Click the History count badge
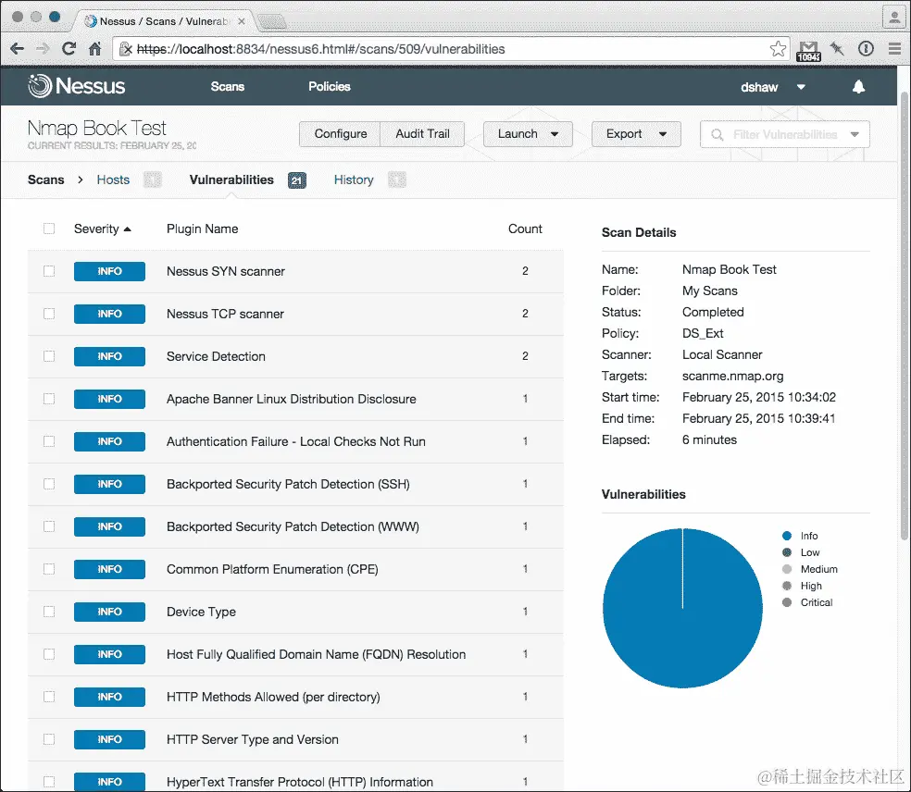911x792 pixels. pos(397,180)
